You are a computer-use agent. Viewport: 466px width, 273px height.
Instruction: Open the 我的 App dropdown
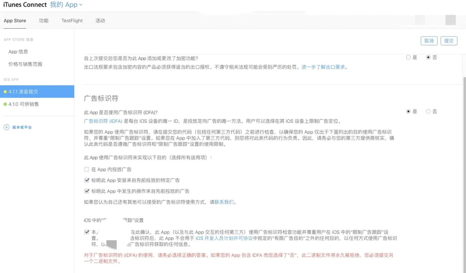click(66, 4)
